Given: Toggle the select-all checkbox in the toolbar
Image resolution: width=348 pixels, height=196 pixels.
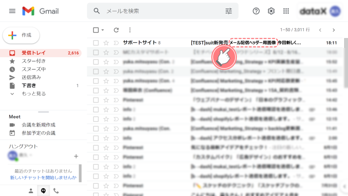Looking at the screenshot, I should (96, 30).
